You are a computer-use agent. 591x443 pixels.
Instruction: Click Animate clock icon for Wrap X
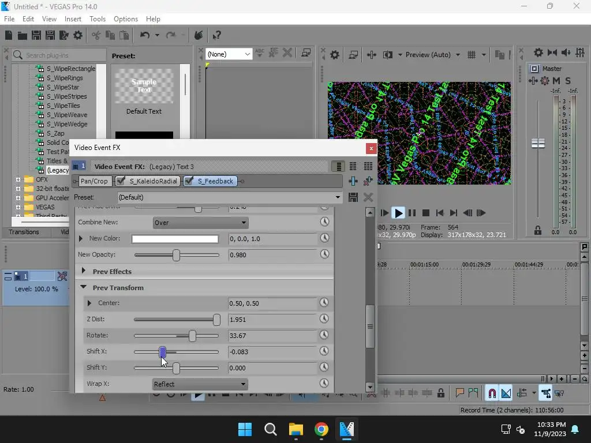pos(324,384)
